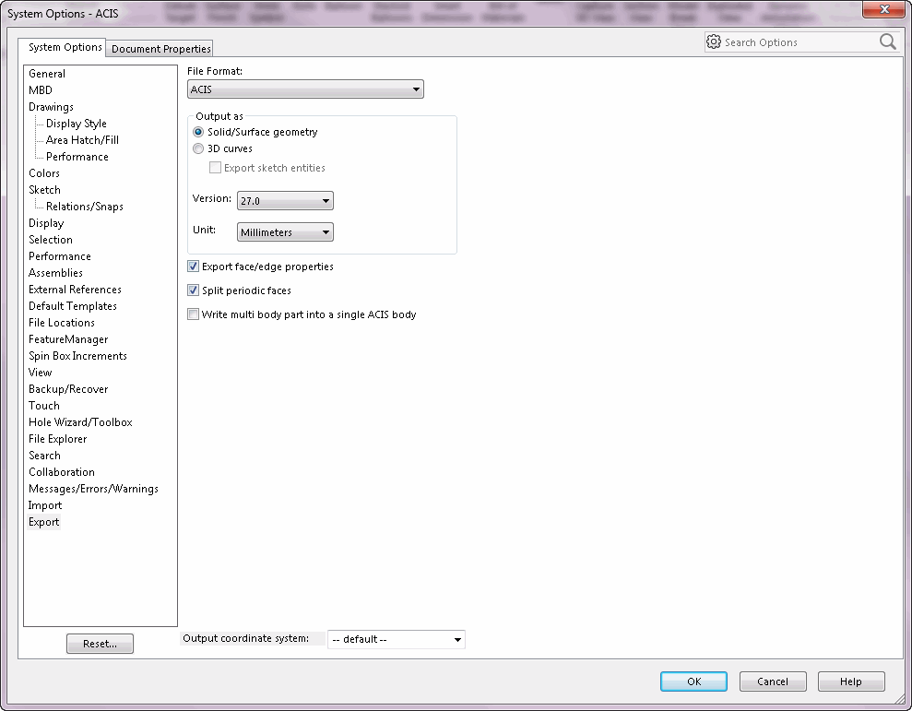Select 3D curves output option
This screenshot has height=711, width=912.
[198, 148]
